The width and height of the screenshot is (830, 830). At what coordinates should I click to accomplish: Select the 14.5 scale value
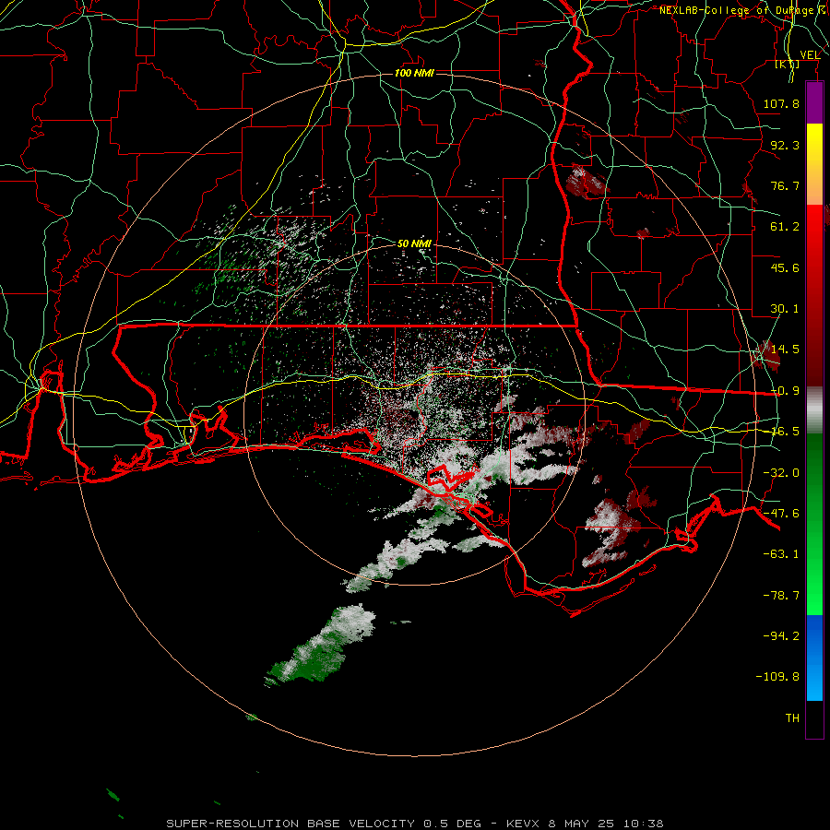click(x=785, y=350)
